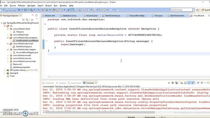
Task: Select Tx.txt file in Package Explorer
Action: click(x=12, y=76)
